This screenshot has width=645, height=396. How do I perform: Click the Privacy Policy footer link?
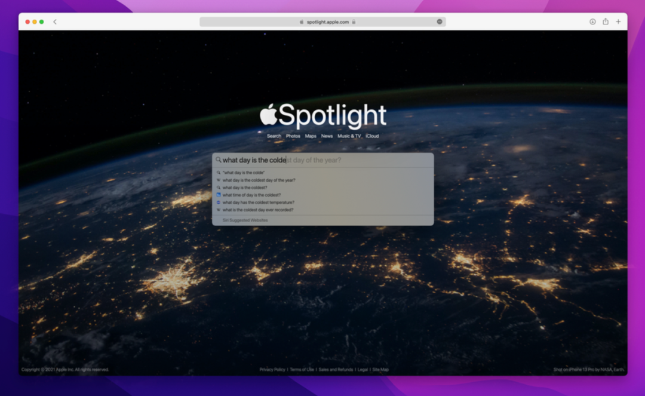tap(272, 370)
